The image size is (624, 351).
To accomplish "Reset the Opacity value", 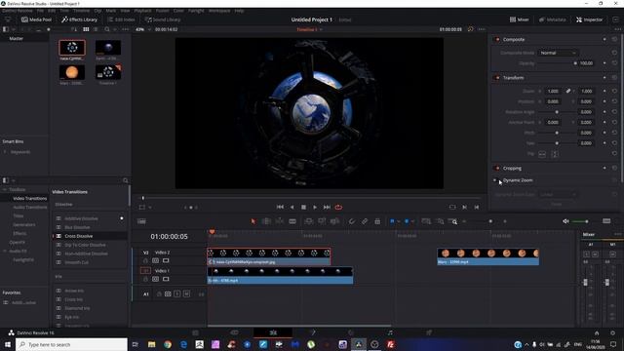I will pos(614,63).
